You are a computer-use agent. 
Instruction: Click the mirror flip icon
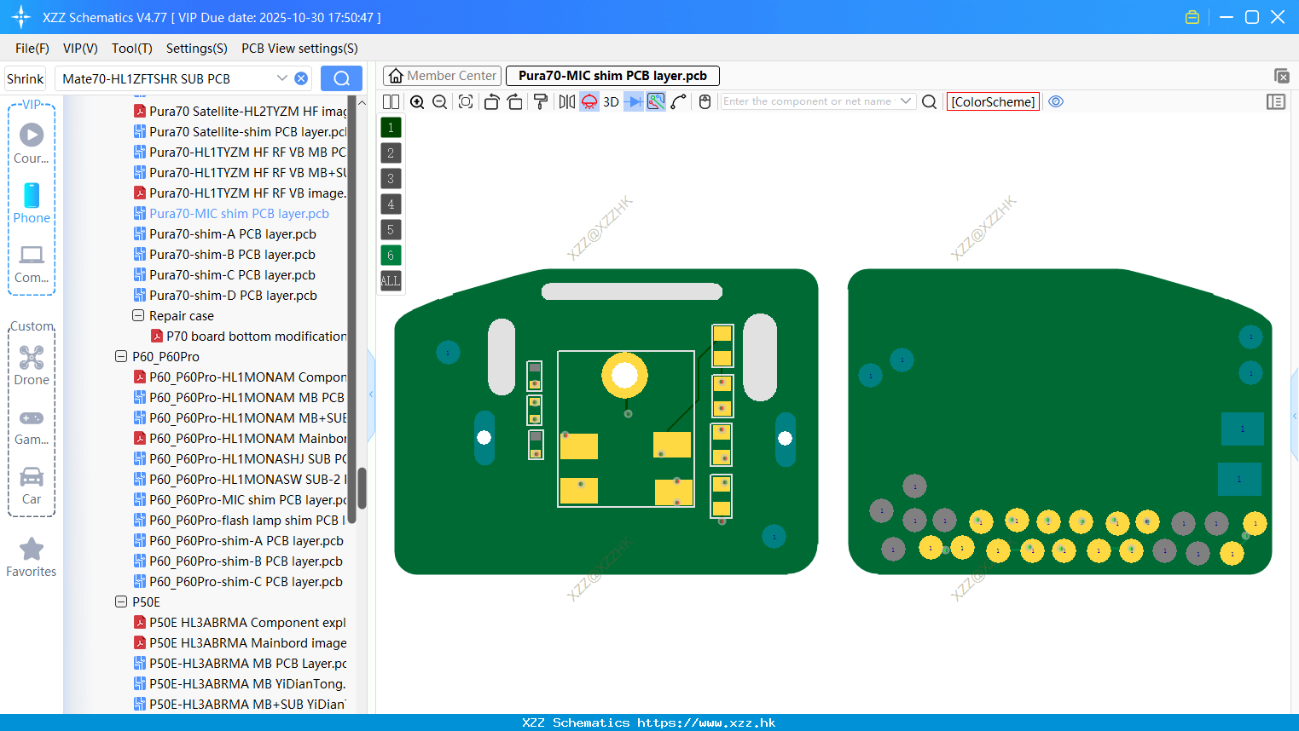click(566, 101)
